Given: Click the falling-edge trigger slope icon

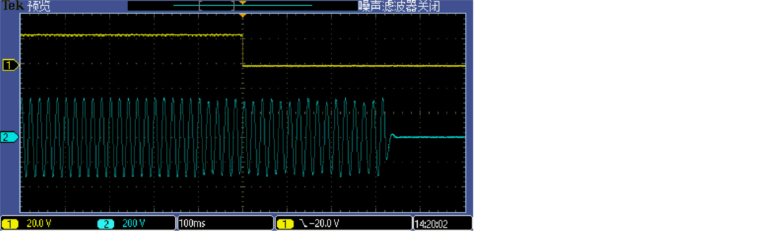Looking at the screenshot, I should (x=304, y=223).
